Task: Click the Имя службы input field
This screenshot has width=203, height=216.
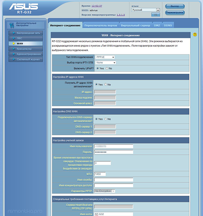Action: coord(114,180)
